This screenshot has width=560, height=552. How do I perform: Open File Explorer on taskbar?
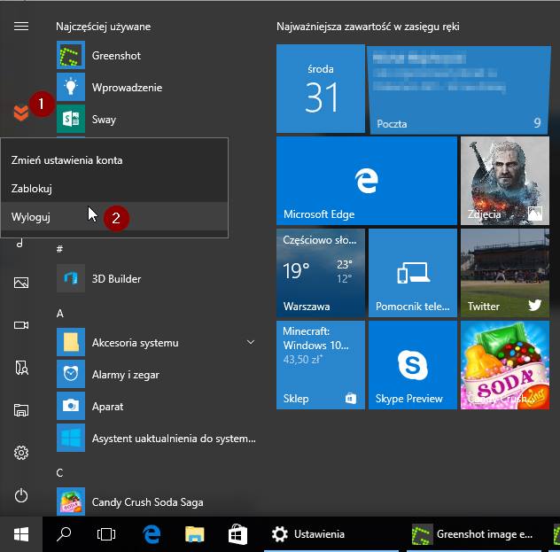(x=195, y=534)
